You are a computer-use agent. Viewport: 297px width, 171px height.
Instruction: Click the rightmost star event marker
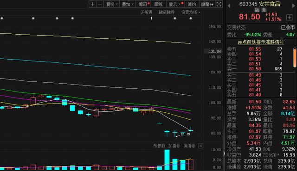[191, 18]
